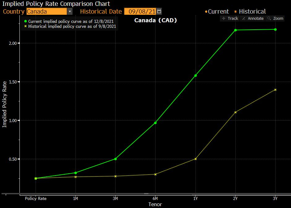Click the green 2Y data point
Image resolution: width=291 pixels, height=208 pixels.
click(x=235, y=30)
